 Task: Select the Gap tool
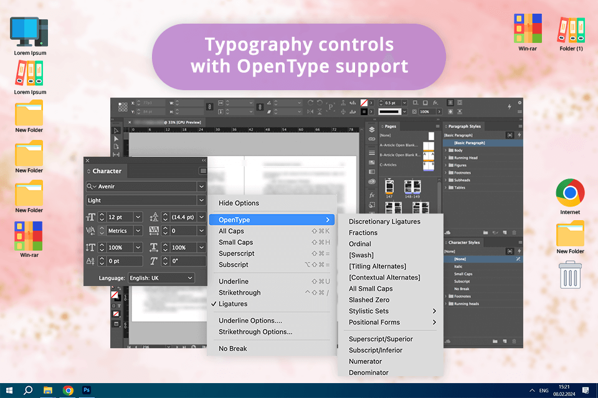coord(116,154)
